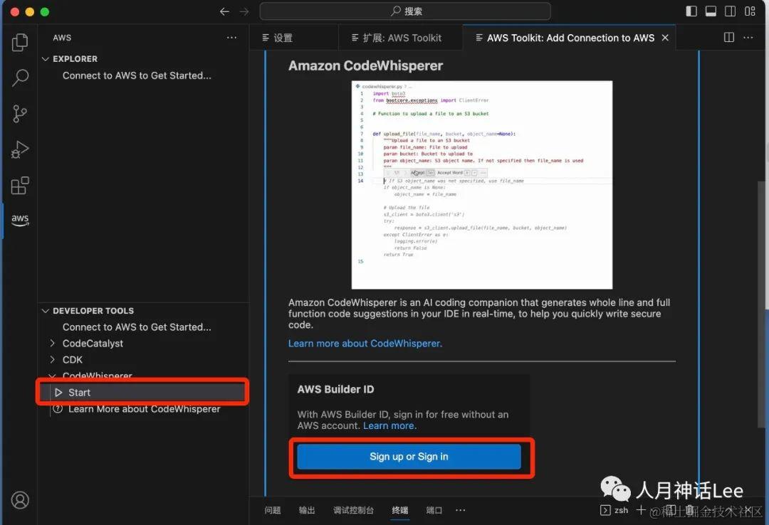Toggle the secondary side bar layout icon
Image resolution: width=769 pixels, height=525 pixels.
[731, 11]
